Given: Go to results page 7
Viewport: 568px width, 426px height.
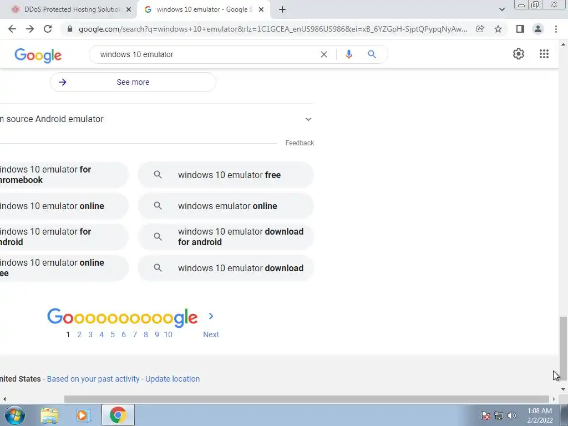Looking at the screenshot, I should [135, 334].
